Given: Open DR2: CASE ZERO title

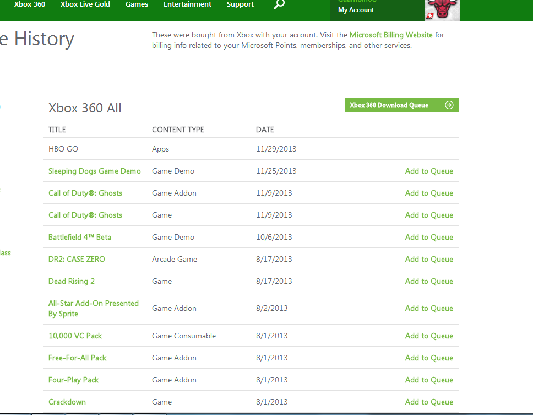Looking at the screenshot, I should click(x=77, y=259).
